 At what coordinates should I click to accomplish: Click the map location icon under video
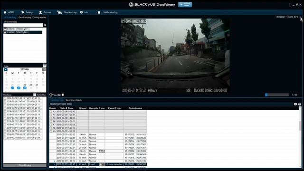[x=51, y=95]
